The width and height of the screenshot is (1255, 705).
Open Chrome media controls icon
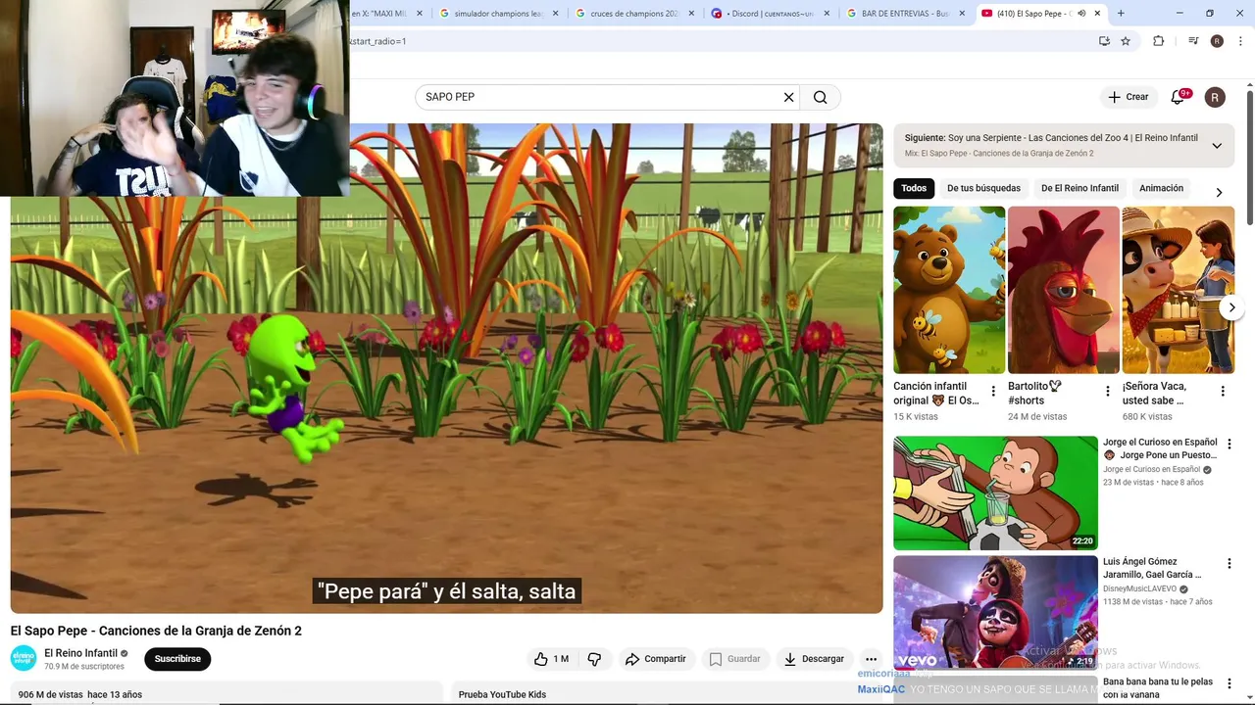coord(1193,41)
